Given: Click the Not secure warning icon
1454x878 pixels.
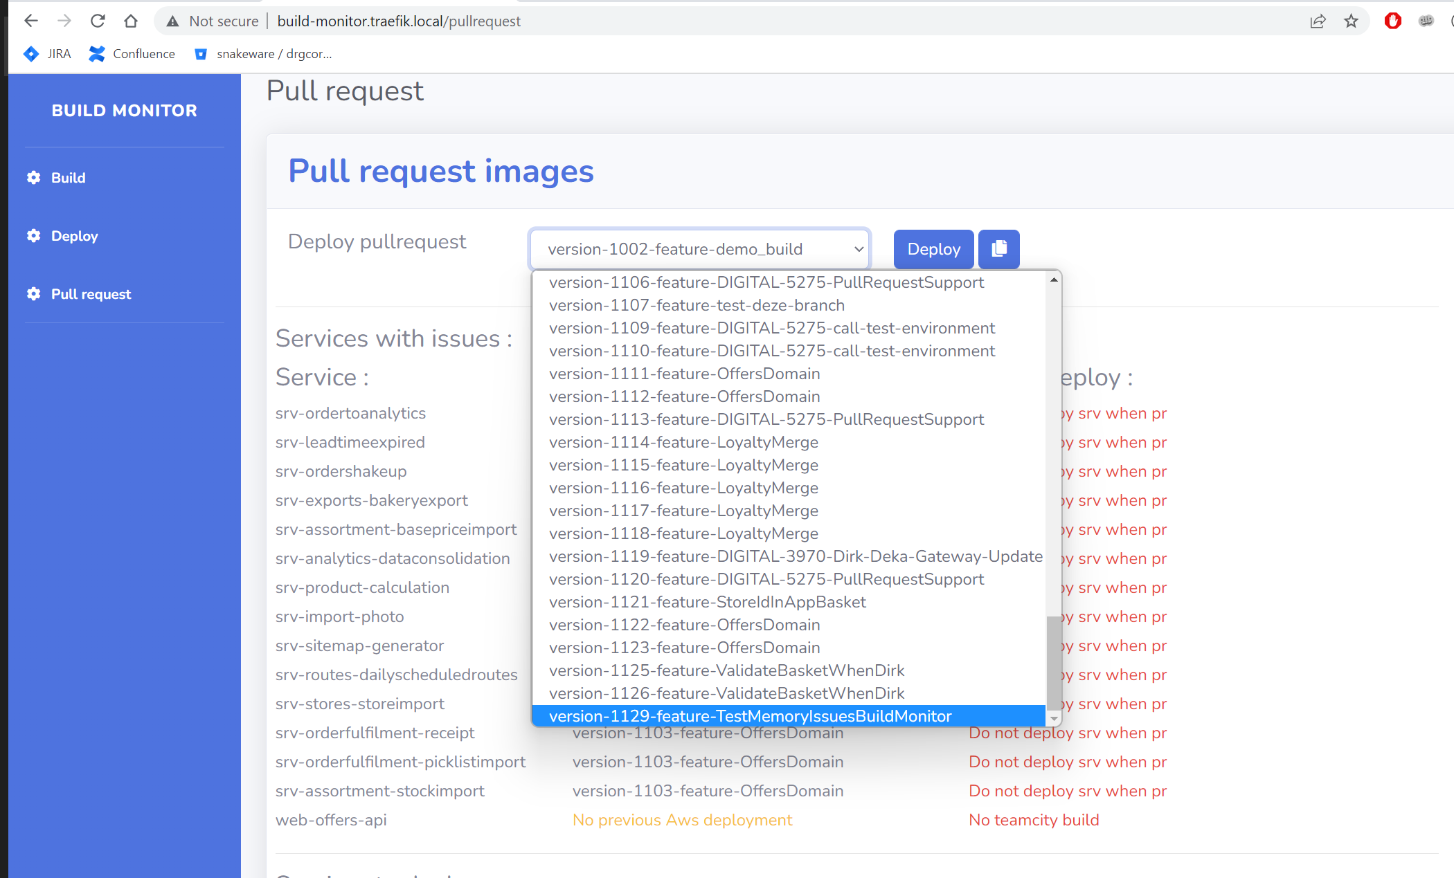Looking at the screenshot, I should click(x=172, y=21).
